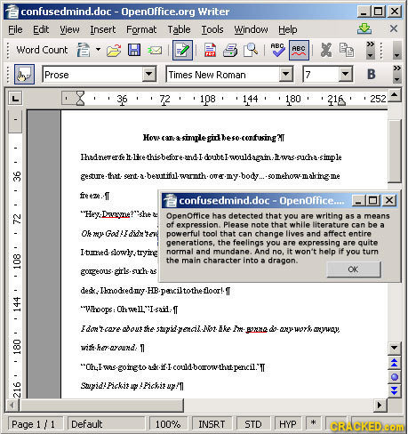
Task: Click OK in the OpenOffice dialog
Action: (353, 269)
